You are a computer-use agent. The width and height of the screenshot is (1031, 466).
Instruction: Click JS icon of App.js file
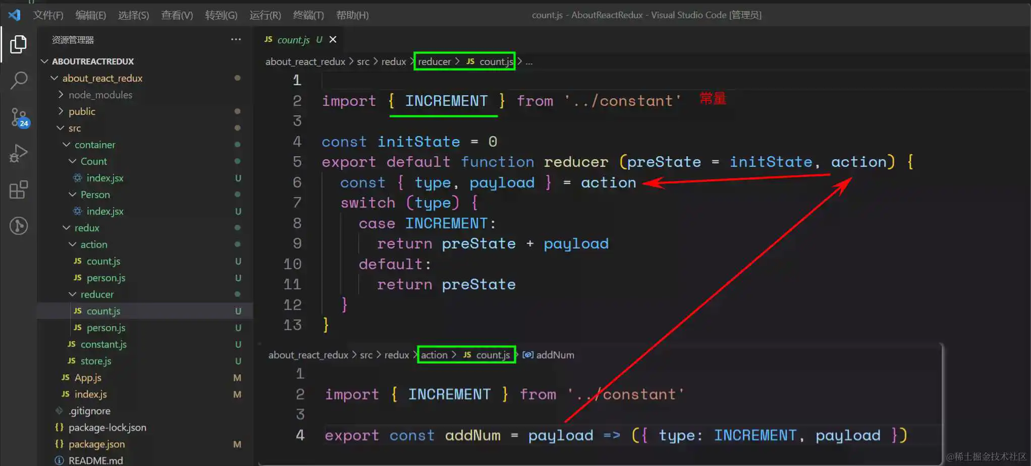65,377
